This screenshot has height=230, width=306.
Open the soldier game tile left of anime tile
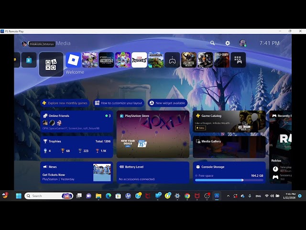click(189, 60)
